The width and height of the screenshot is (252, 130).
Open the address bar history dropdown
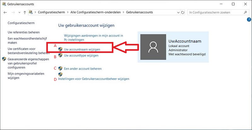[x=178, y=13]
